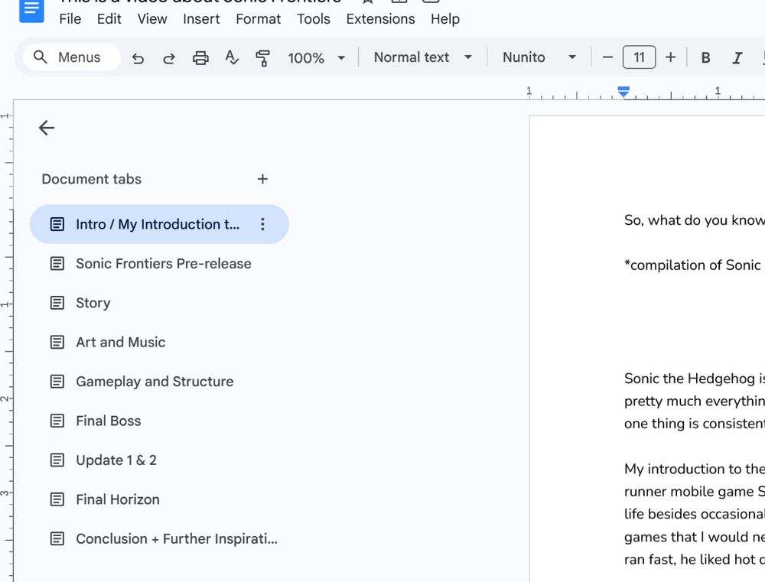Image resolution: width=765 pixels, height=582 pixels.
Task: Click paragraph starting 'My introduction to the'
Action: (695, 514)
